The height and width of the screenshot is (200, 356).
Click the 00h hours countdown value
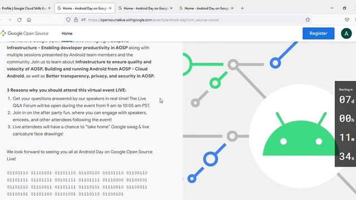pos(347,118)
